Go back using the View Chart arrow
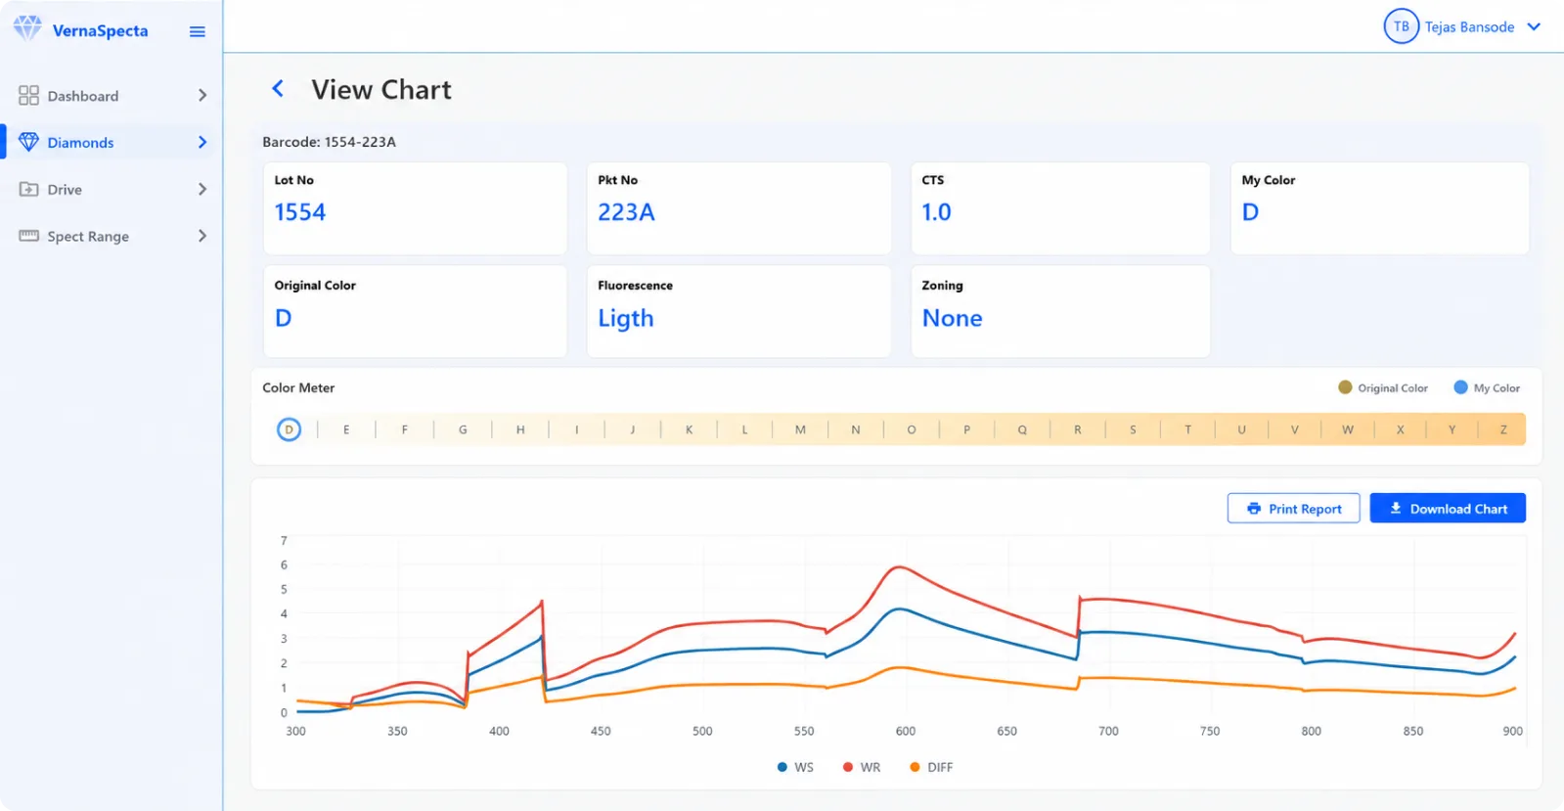Image resolution: width=1564 pixels, height=811 pixels. (x=278, y=89)
